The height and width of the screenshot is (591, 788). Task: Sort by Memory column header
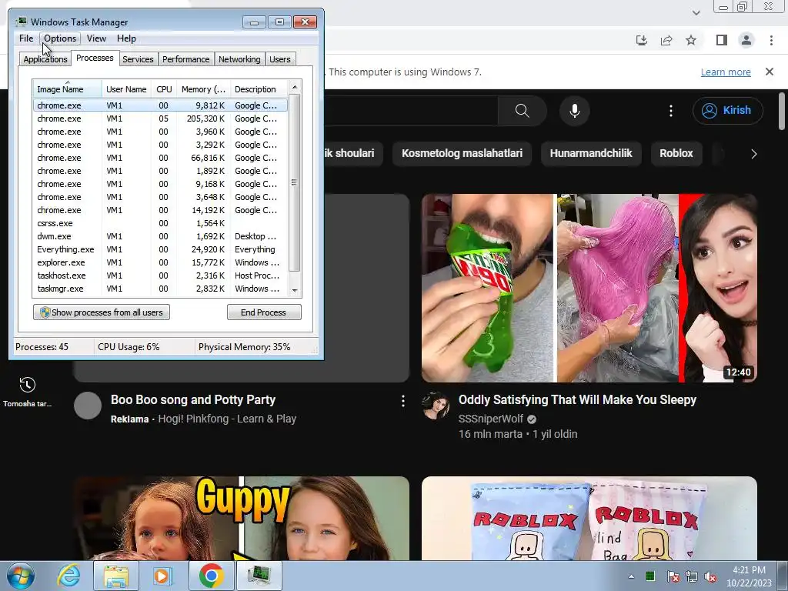point(203,89)
